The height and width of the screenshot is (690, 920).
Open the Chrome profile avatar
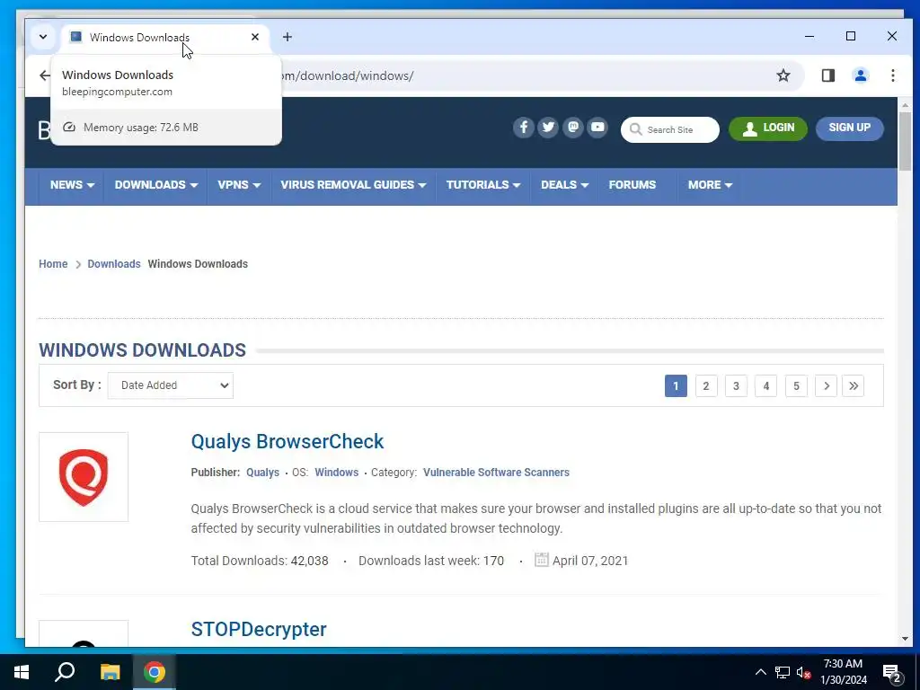click(861, 75)
